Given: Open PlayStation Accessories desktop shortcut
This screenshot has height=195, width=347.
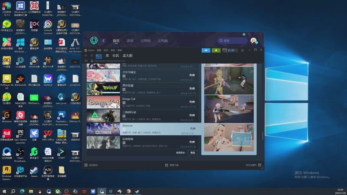Looking at the screenshot, I should [62, 118].
